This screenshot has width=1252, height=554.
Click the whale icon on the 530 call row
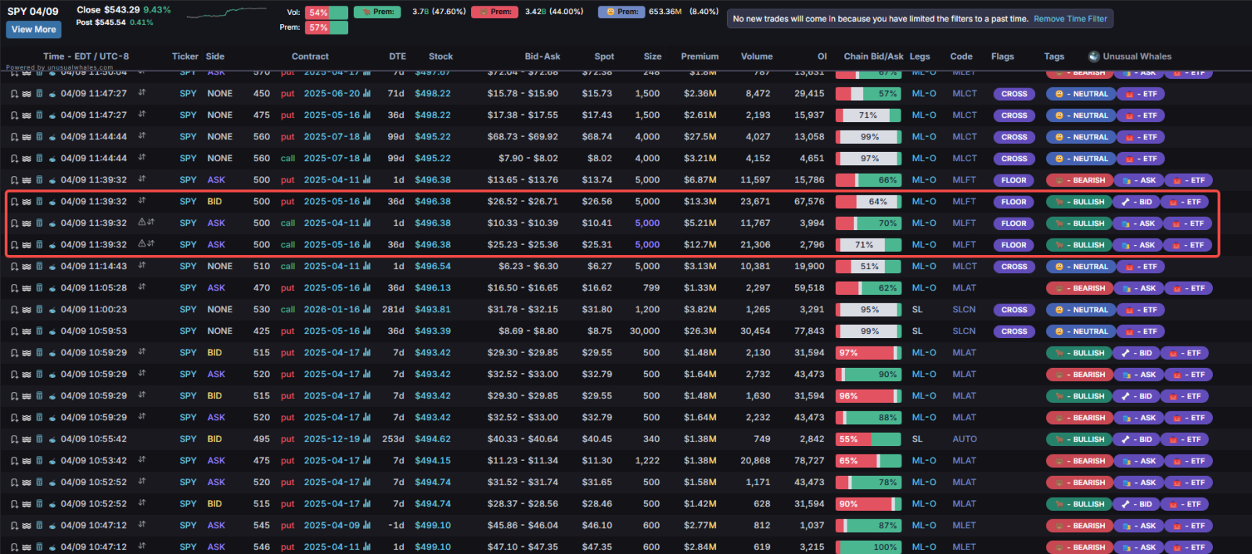point(52,310)
